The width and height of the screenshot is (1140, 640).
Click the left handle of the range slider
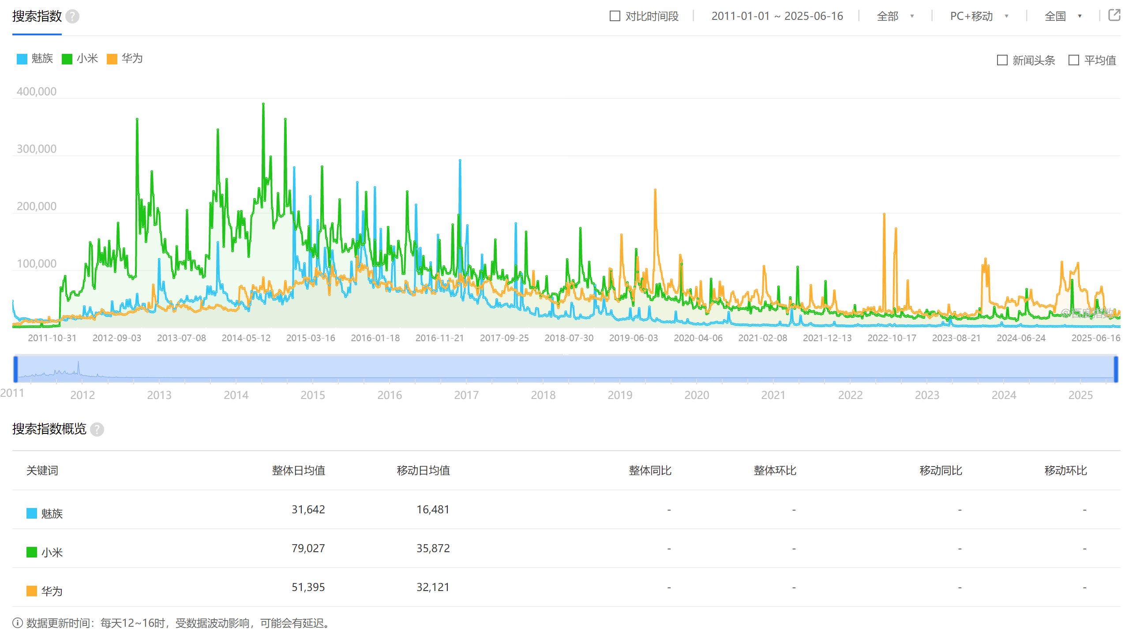pos(16,369)
